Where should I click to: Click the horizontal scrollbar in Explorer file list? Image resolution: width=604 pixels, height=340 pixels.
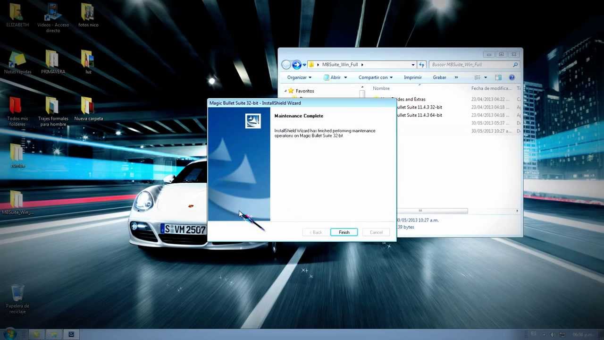[432, 211]
